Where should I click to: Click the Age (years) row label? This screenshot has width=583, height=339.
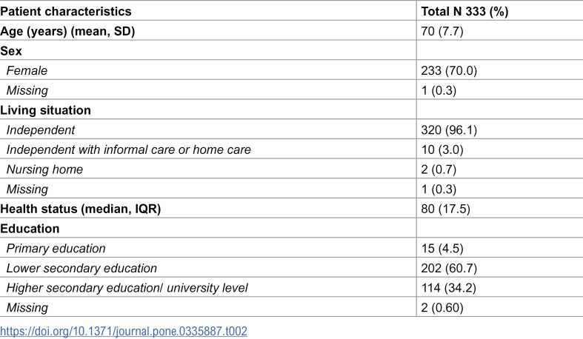click(67, 31)
